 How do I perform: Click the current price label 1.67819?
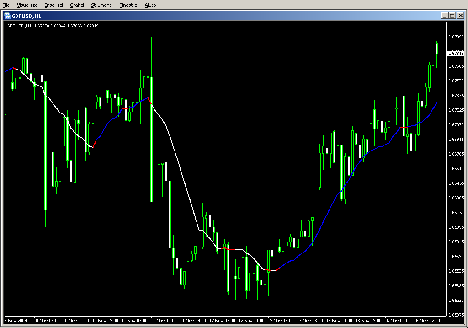pyautogui.click(x=456, y=54)
